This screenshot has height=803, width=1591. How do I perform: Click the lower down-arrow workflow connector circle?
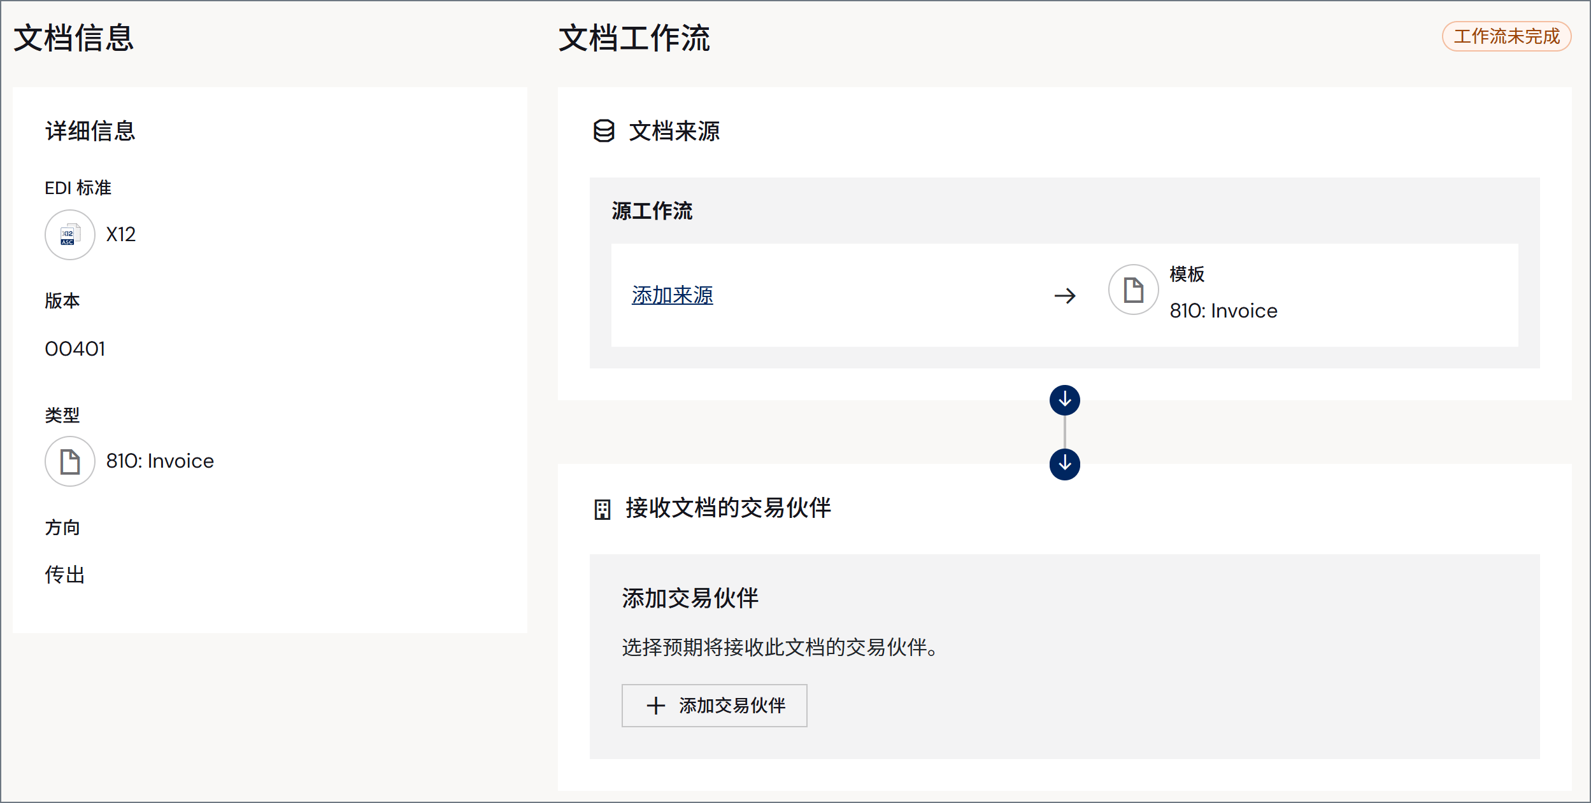pos(1065,464)
